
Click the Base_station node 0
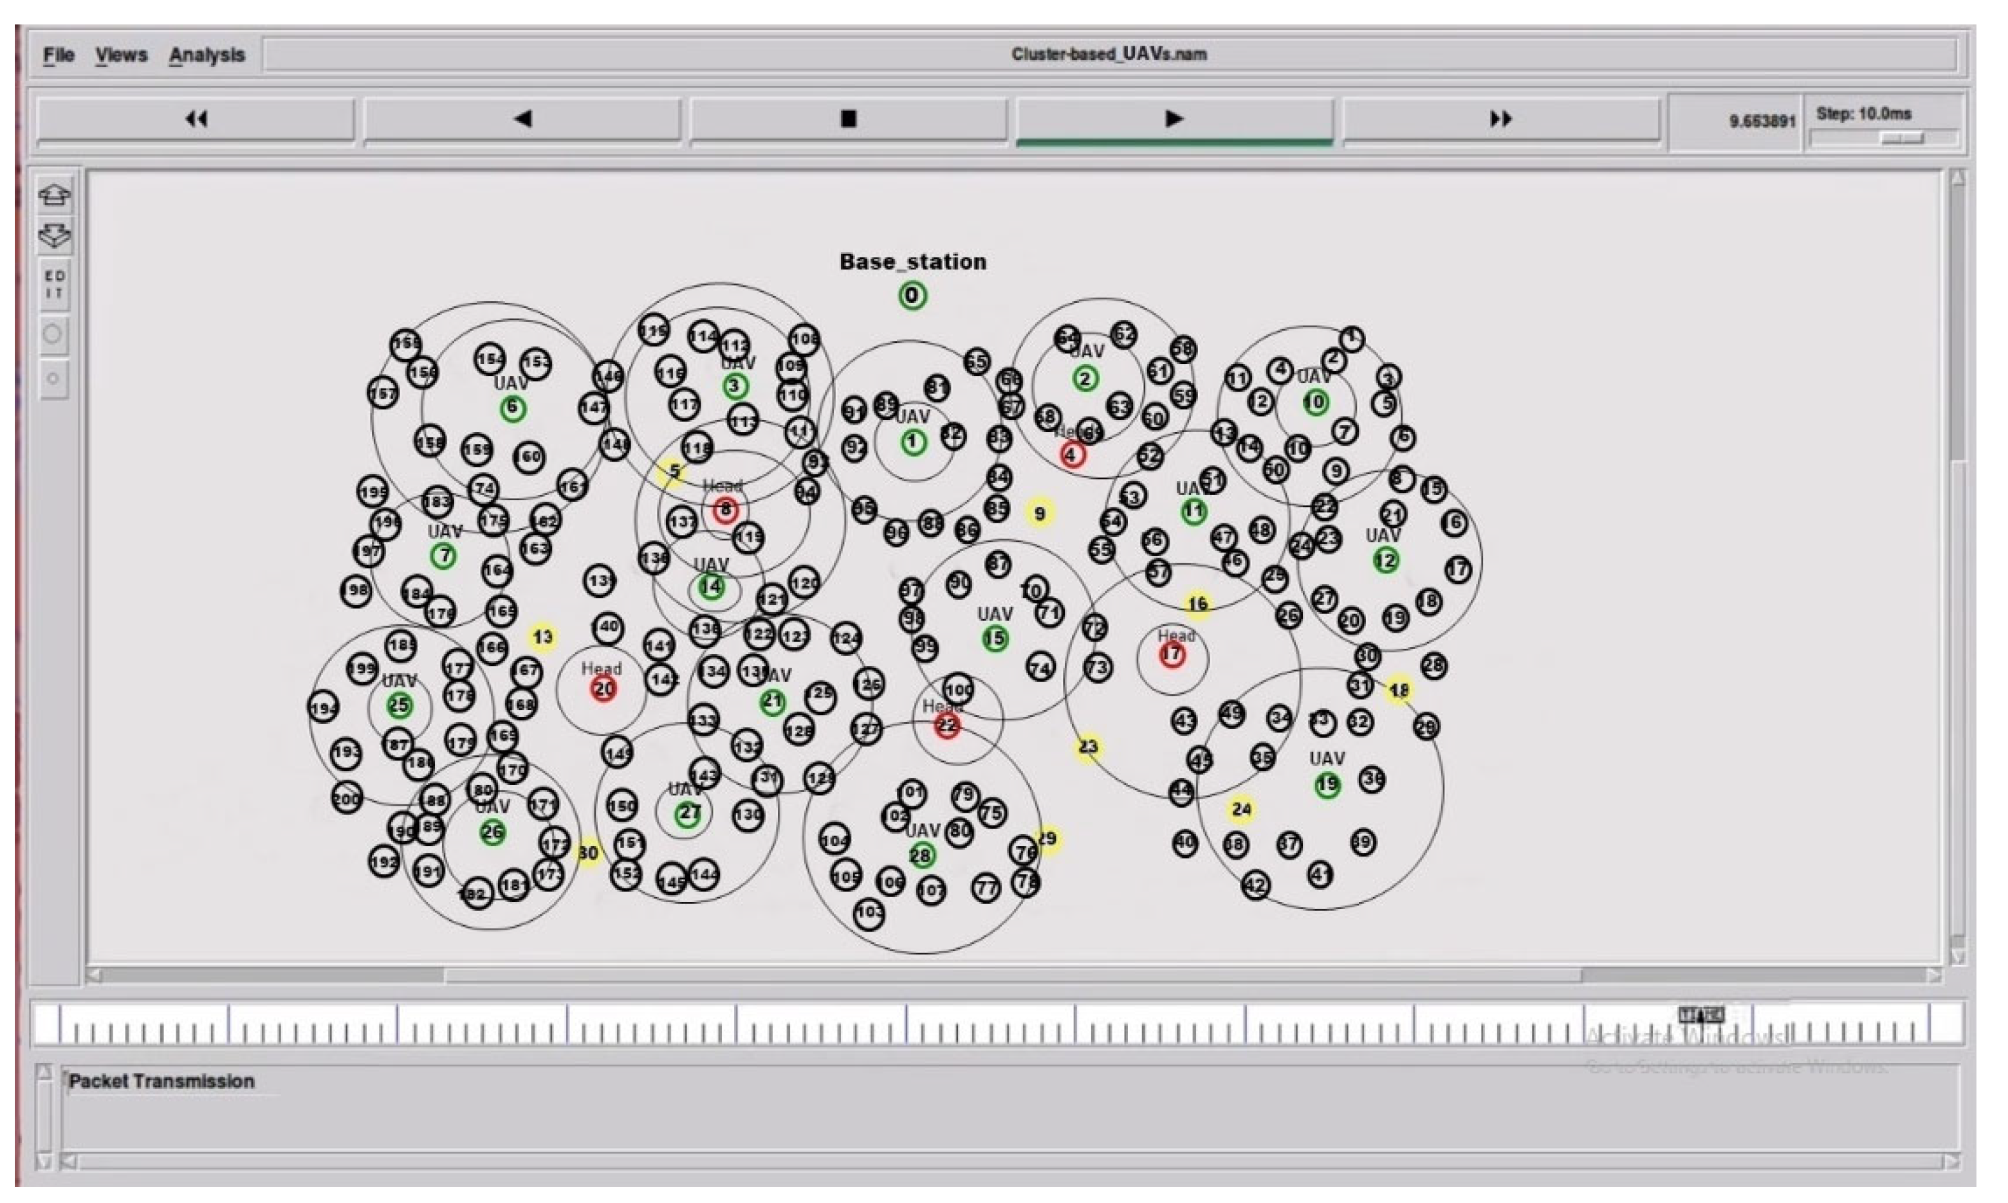point(912,296)
